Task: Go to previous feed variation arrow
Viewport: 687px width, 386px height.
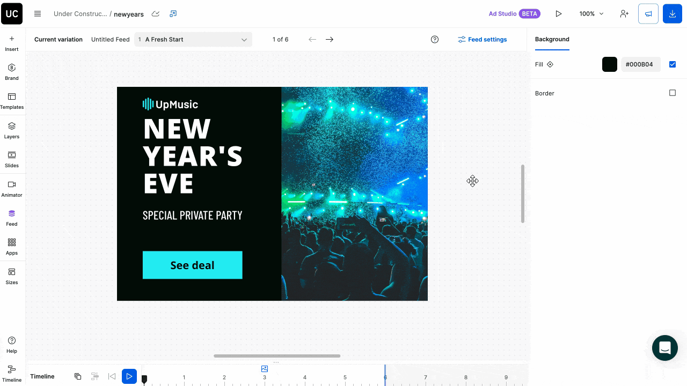Action: pyautogui.click(x=312, y=39)
